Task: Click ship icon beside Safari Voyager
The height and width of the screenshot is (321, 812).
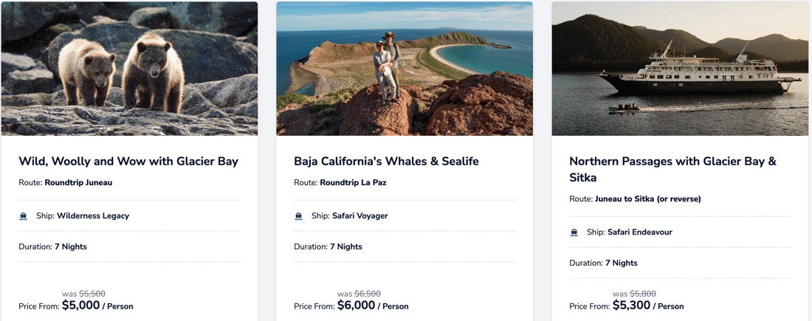Action: pos(299,216)
